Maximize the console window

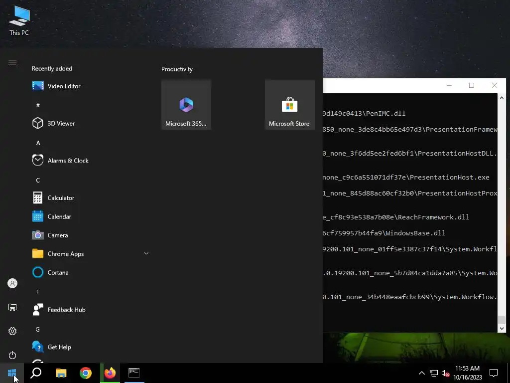pyautogui.click(x=472, y=85)
